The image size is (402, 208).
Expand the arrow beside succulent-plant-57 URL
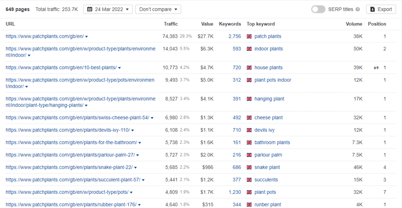tap(143, 180)
